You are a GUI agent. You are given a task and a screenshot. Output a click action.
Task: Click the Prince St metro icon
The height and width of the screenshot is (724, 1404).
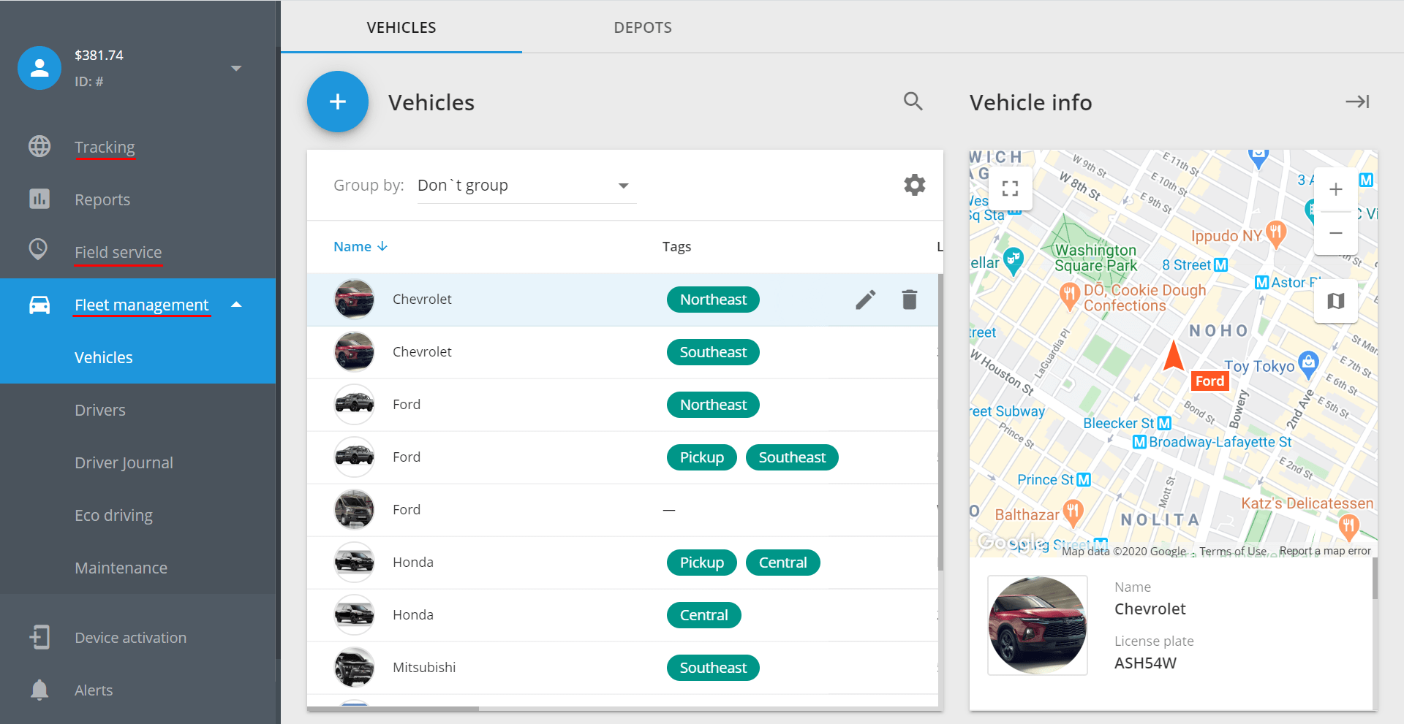pyautogui.click(x=1084, y=479)
